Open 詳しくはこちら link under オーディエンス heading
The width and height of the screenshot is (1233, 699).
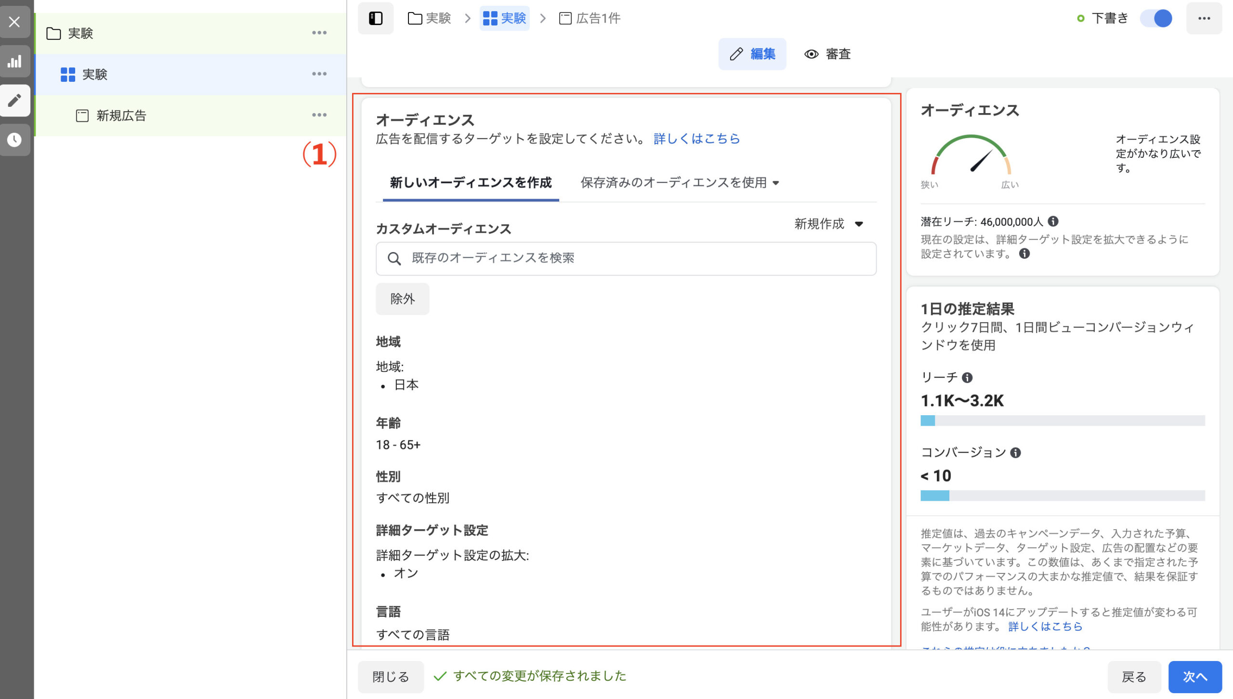click(x=696, y=139)
